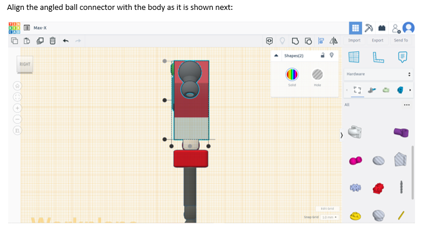Open the Hardware shapes category dropdown
The width and height of the screenshot is (422, 232).
pos(378,74)
